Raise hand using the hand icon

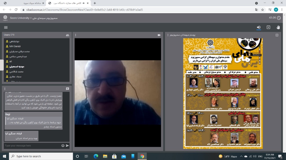click(x=278, y=27)
